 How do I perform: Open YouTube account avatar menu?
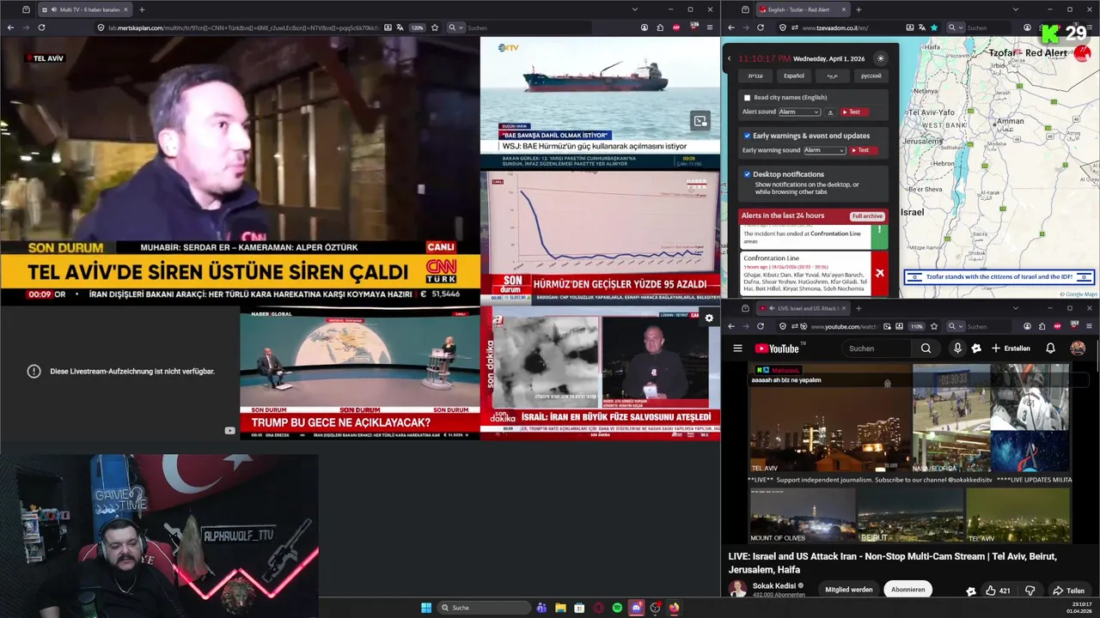click(x=1078, y=348)
